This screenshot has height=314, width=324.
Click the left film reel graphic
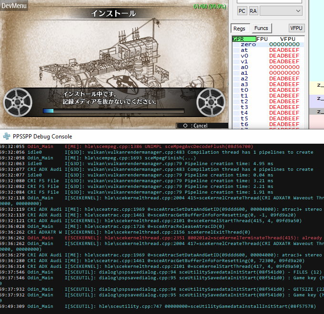18,102
